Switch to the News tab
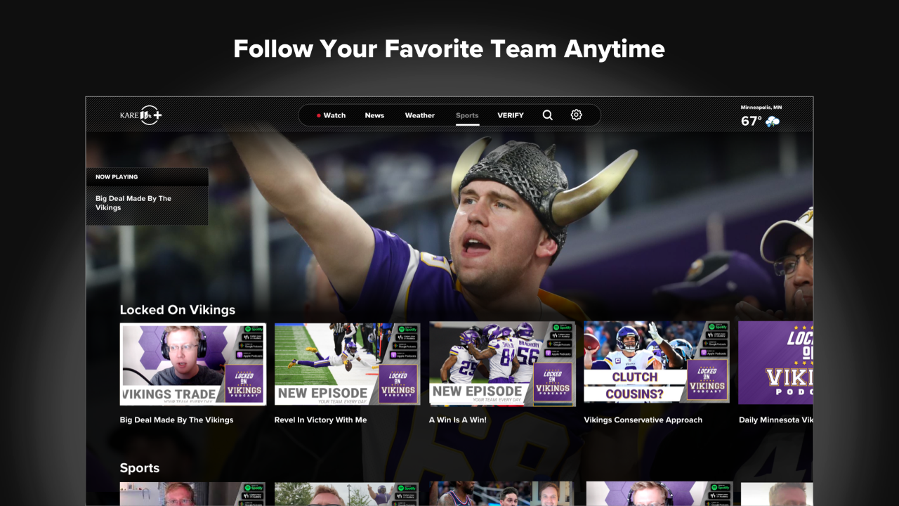 pos(374,115)
